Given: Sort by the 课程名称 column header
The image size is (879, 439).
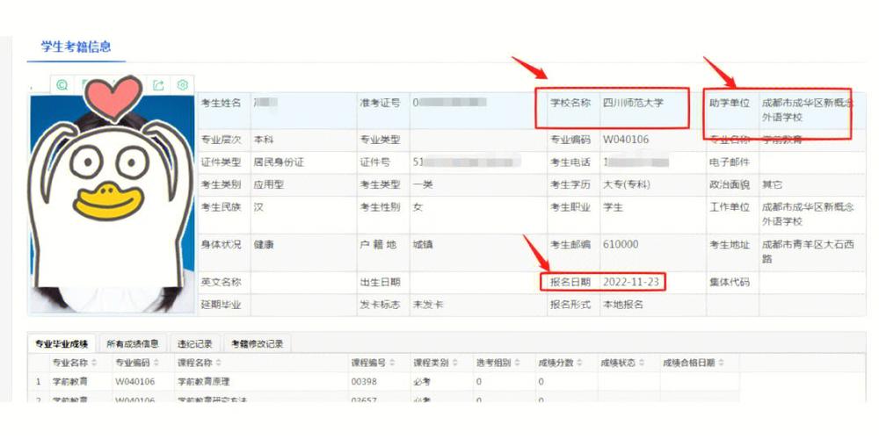Looking at the screenshot, I should pyautogui.click(x=200, y=363).
